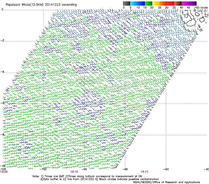
Task: Click the legend label '20'
Action: tap(152, 8)
